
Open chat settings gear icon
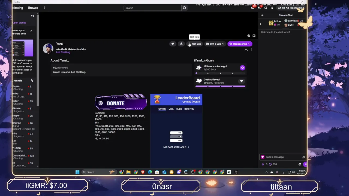(x=300, y=164)
